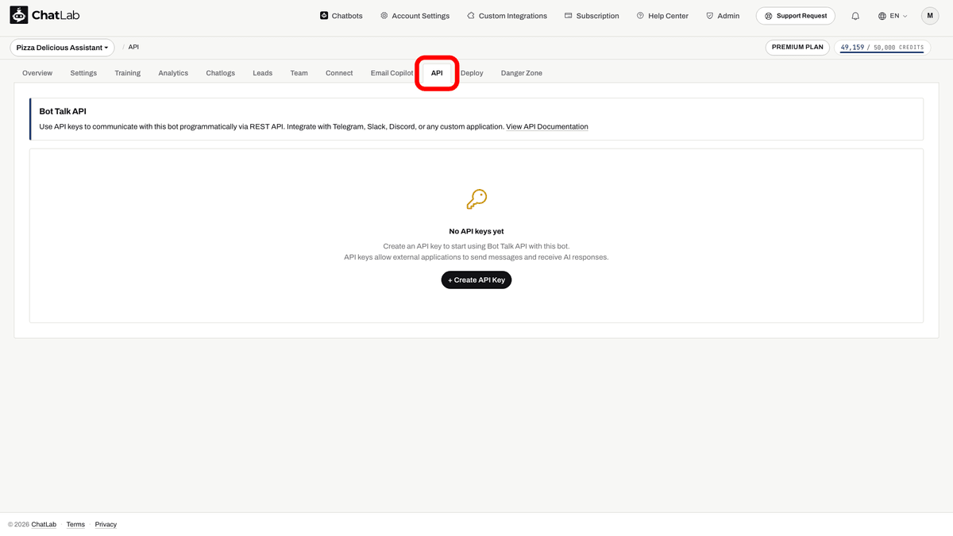Open the Email Copilot tab
The width and height of the screenshot is (953, 536).
[x=392, y=73]
